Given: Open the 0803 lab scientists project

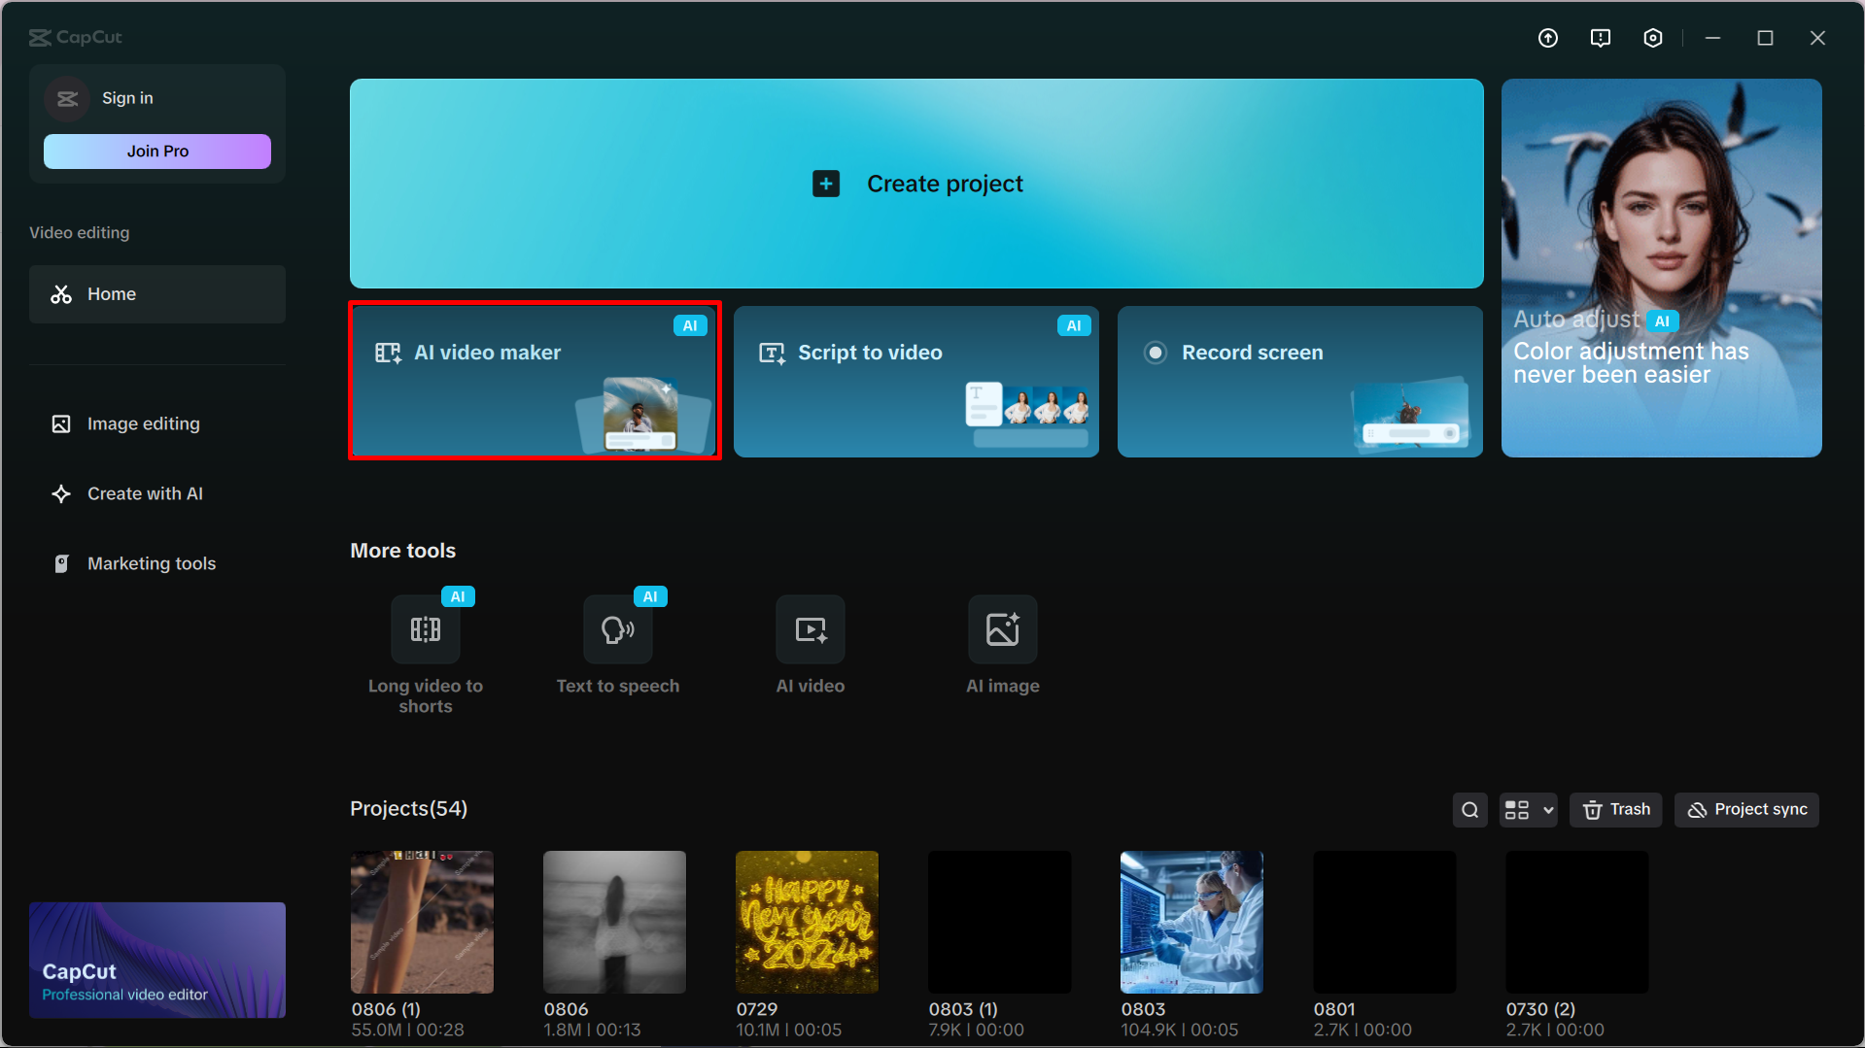Looking at the screenshot, I should coord(1192,922).
